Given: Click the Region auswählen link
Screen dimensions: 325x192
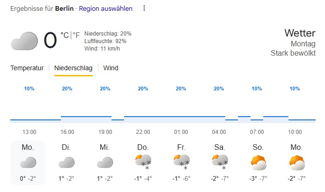Looking at the screenshot, I should [x=105, y=8].
